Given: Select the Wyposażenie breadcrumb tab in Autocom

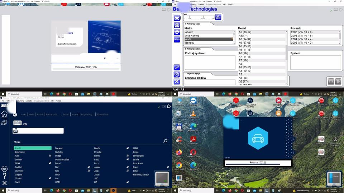Looking at the screenshot, I should (102, 114).
